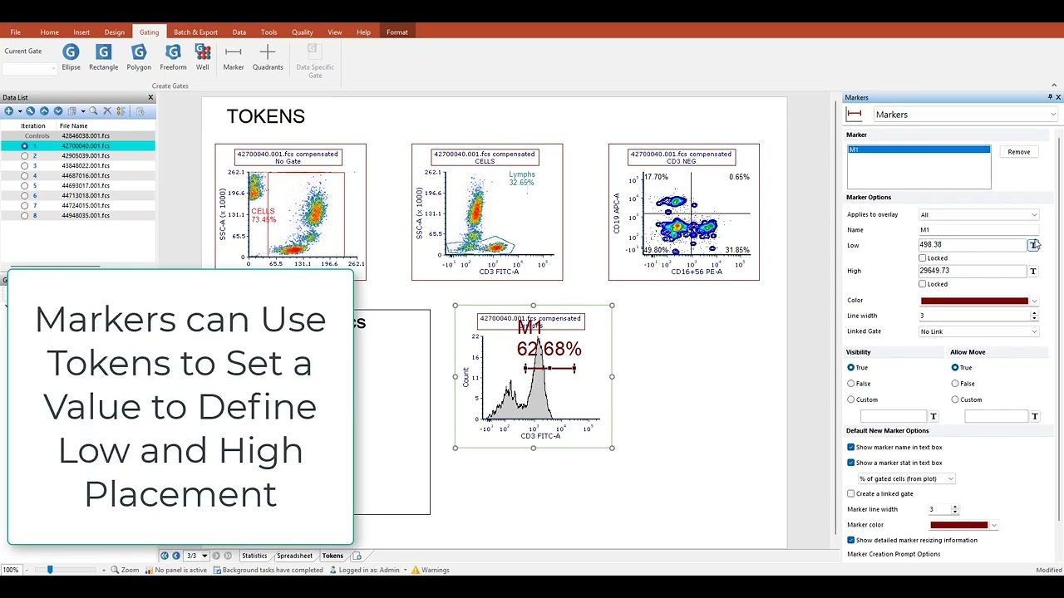Set Allow Move to Custom
1064x598 pixels.
(955, 399)
